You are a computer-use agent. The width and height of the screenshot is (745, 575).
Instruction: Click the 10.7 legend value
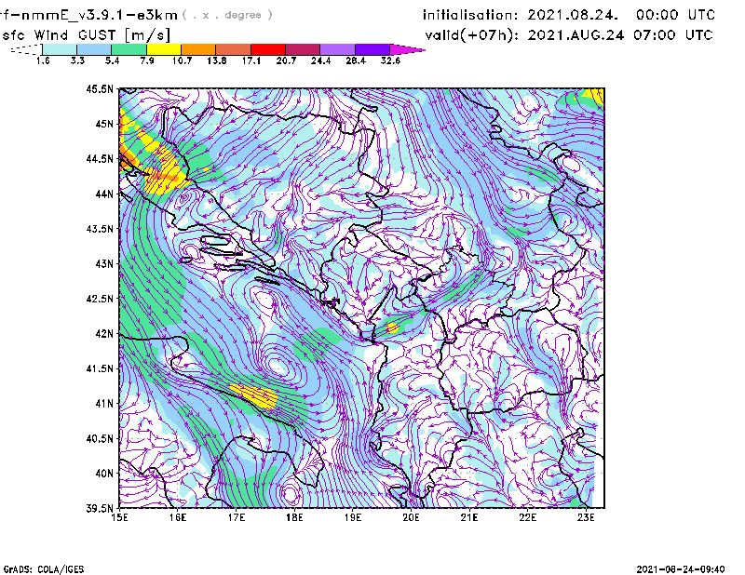coord(182,60)
